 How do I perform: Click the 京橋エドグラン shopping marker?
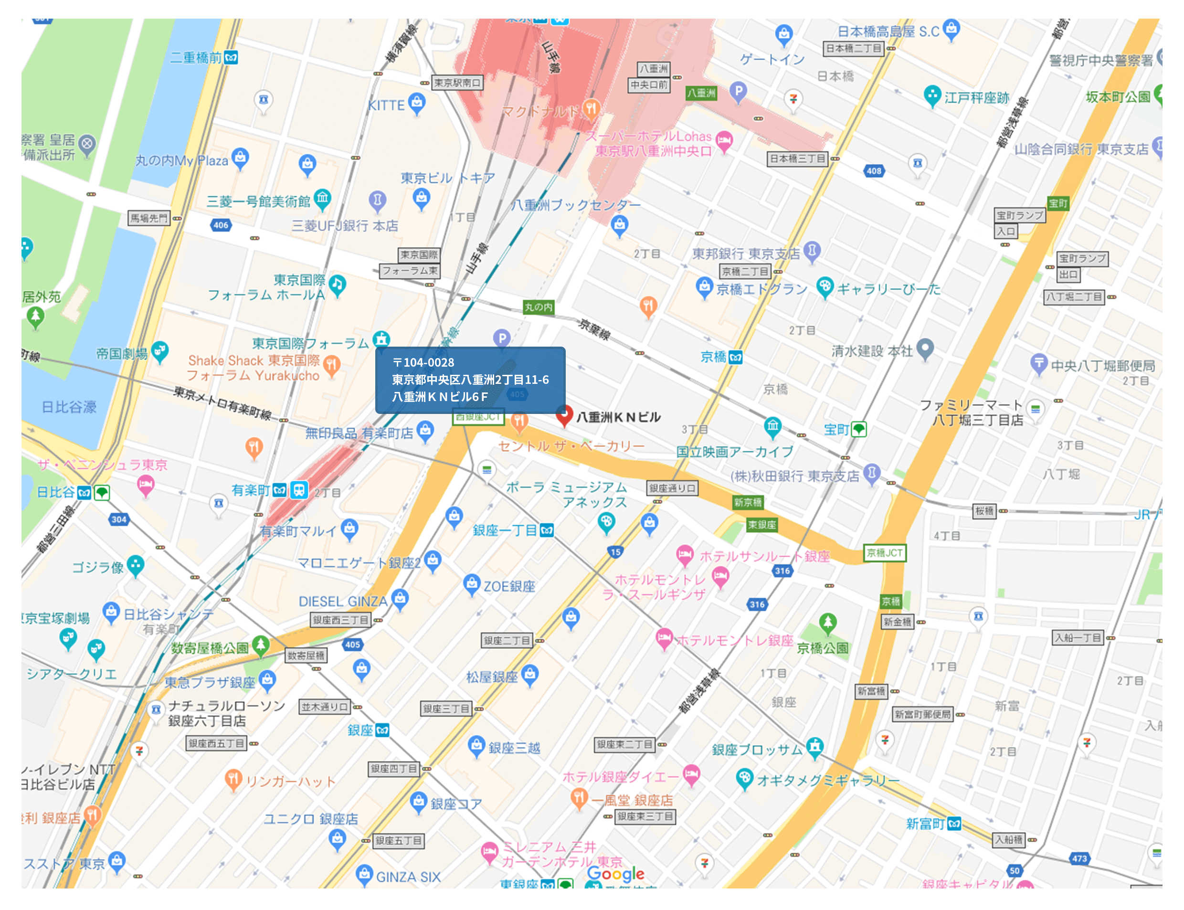[x=704, y=287]
